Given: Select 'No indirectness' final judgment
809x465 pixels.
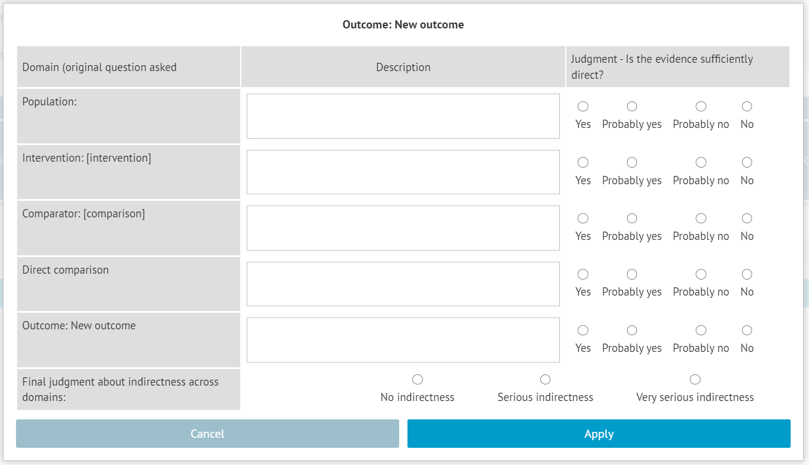Looking at the screenshot, I should [418, 379].
